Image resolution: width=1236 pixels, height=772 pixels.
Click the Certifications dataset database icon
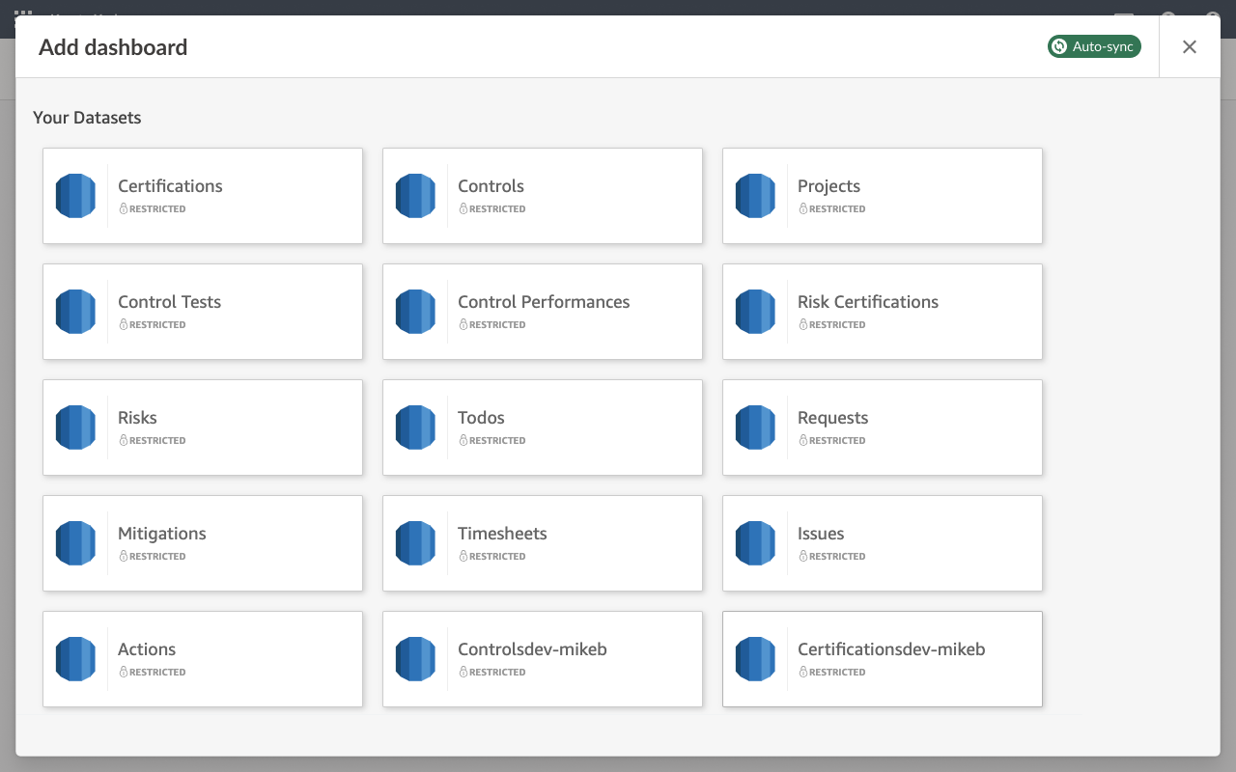click(x=75, y=196)
